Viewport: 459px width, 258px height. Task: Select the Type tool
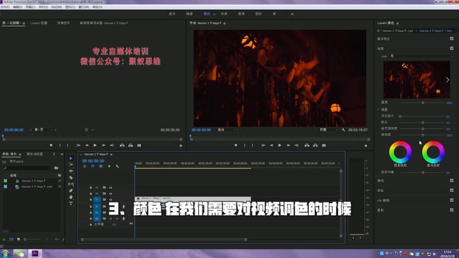point(71,203)
